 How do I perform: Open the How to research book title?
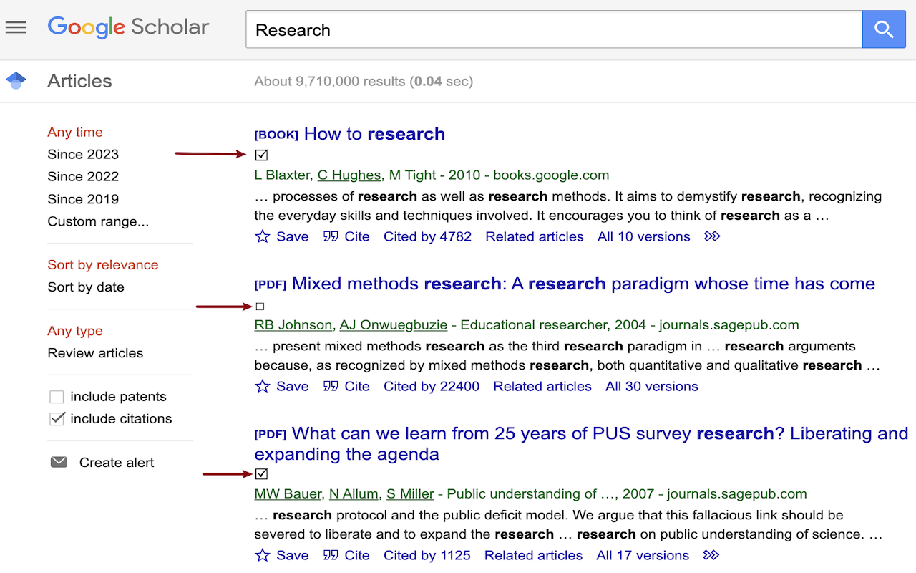374,134
